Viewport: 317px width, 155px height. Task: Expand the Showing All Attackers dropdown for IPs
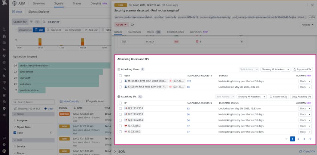coord(252,97)
